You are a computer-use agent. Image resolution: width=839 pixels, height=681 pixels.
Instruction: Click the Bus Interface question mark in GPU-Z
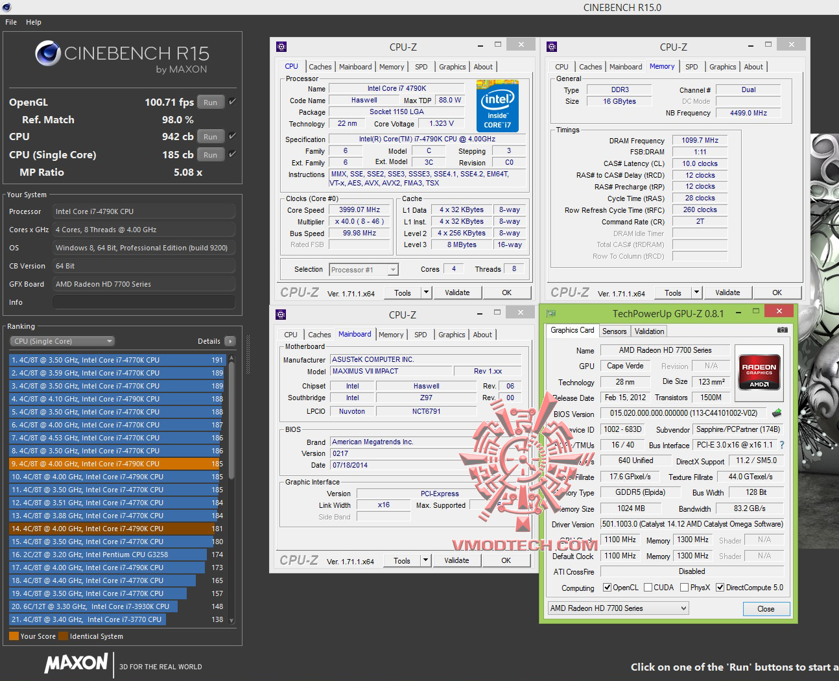(x=782, y=445)
